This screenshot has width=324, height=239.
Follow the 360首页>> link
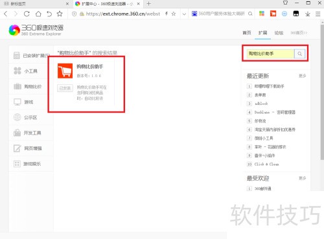click(x=299, y=33)
